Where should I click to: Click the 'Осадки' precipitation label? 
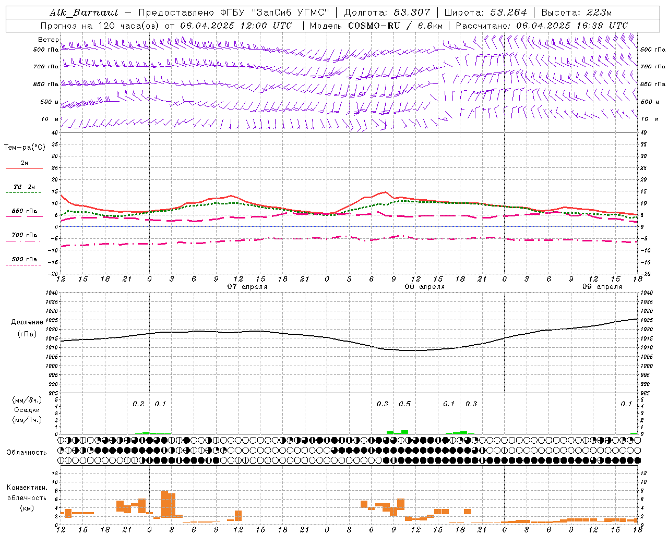pos(27,410)
